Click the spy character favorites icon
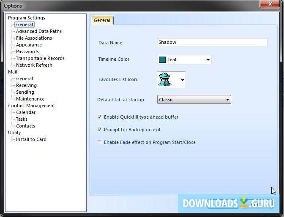Viewport: 284px width, 217px height. pos(165,79)
